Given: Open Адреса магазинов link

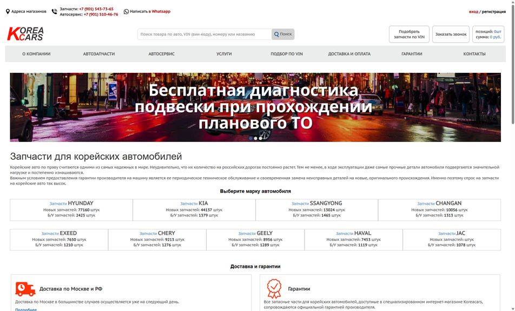Looking at the screenshot, I should pyautogui.click(x=29, y=11).
